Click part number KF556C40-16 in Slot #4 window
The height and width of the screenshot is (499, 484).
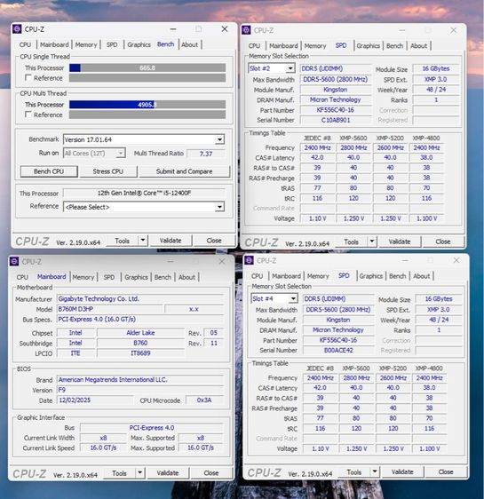pos(338,340)
